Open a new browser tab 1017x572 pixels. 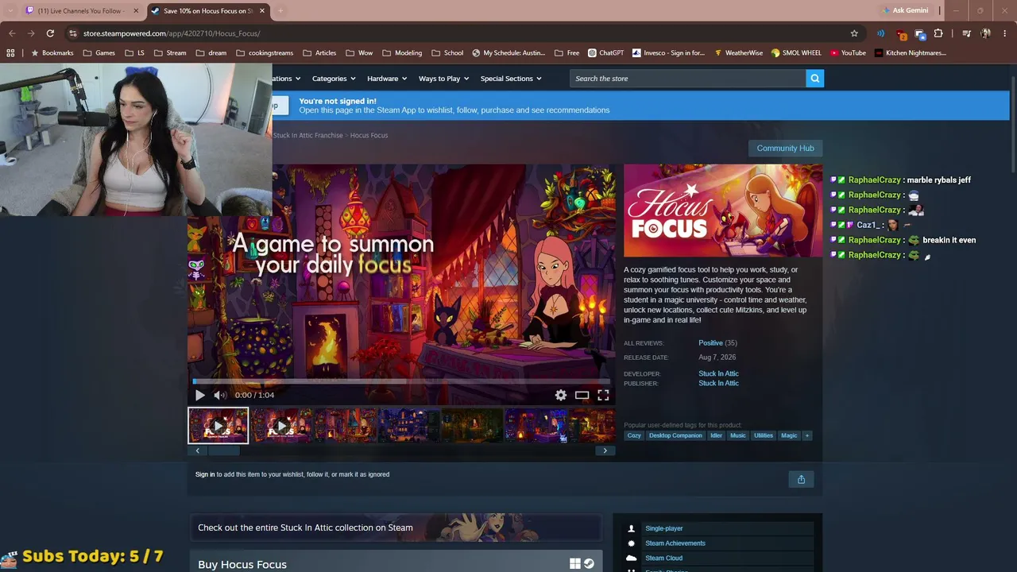point(280,11)
